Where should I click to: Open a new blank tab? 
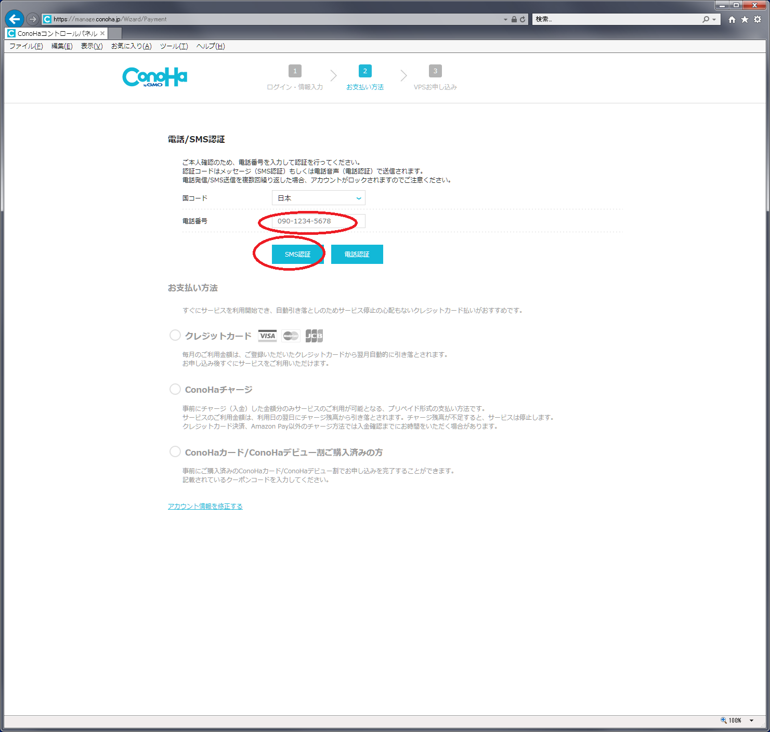(115, 34)
